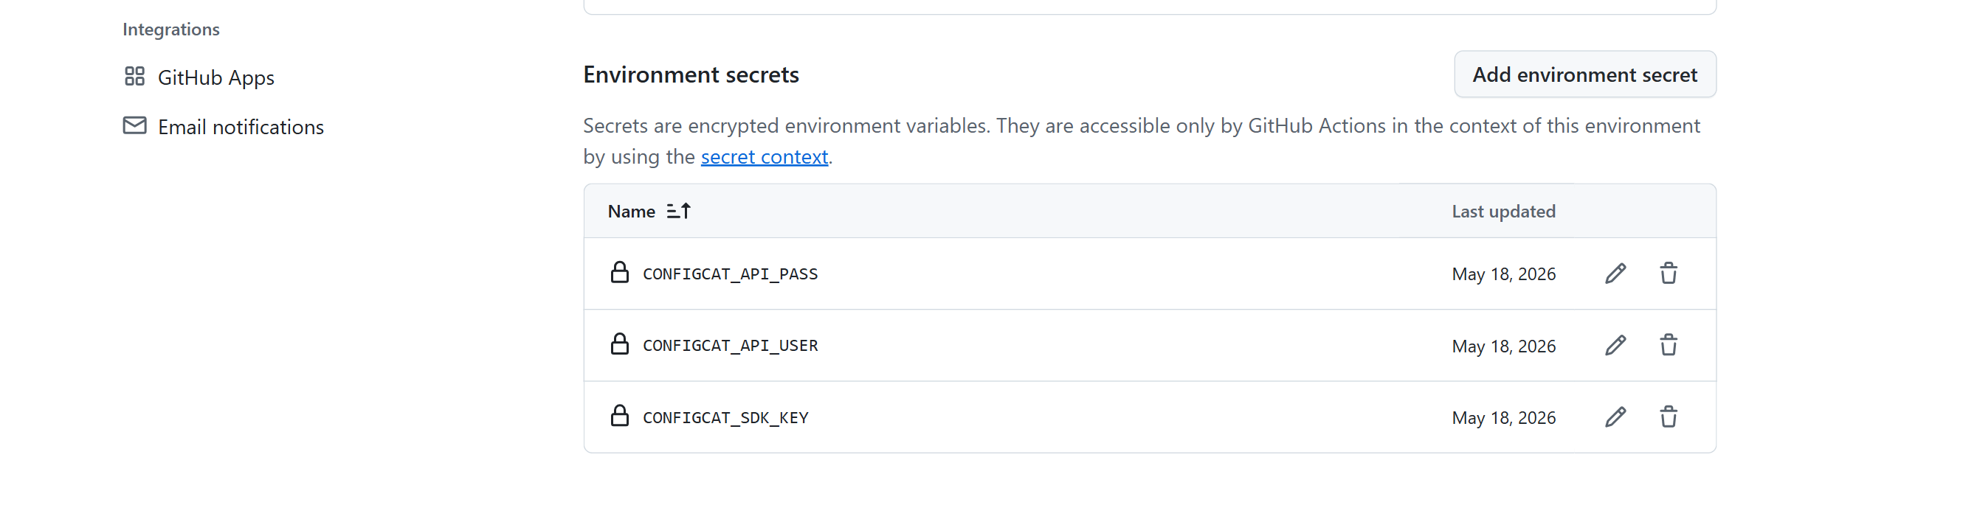The height and width of the screenshot is (519, 1977).
Task: Edit the CONFIGCAT_API_PASS secret with the pencil
Action: (1615, 274)
